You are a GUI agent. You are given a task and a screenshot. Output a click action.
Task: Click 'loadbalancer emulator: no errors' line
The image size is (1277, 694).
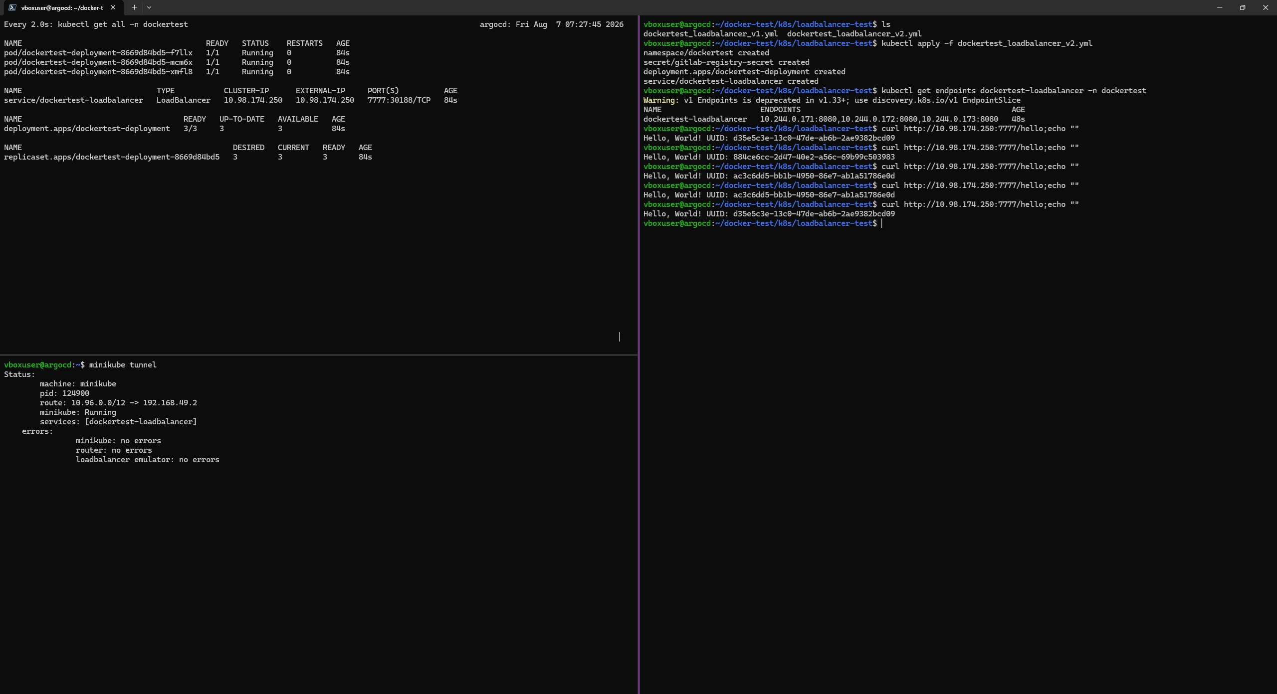tap(148, 460)
